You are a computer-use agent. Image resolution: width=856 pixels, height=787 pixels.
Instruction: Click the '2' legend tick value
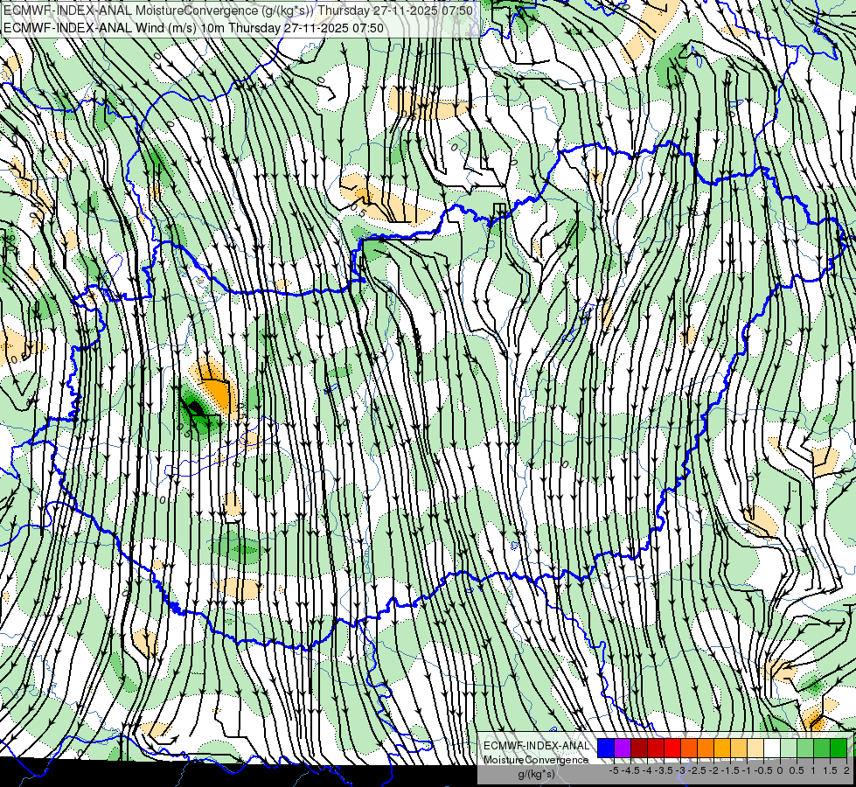point(846,770)
